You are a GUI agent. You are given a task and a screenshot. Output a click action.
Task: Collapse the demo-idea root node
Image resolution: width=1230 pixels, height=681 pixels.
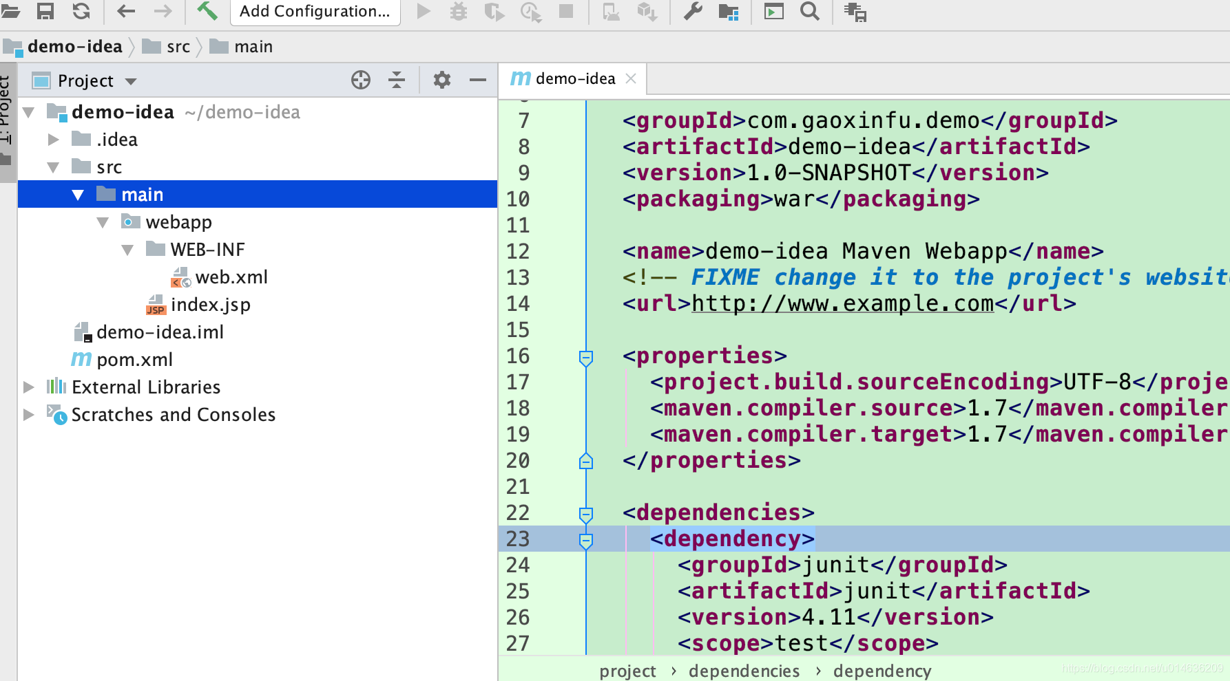point(29,112)
